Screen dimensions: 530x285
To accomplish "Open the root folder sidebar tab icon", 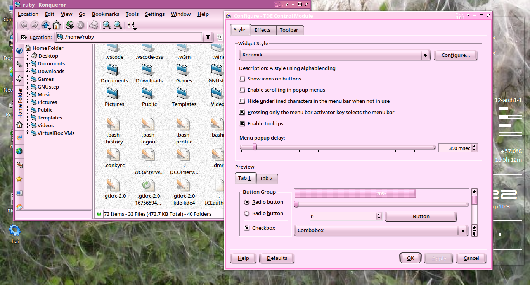I will 19,165.
